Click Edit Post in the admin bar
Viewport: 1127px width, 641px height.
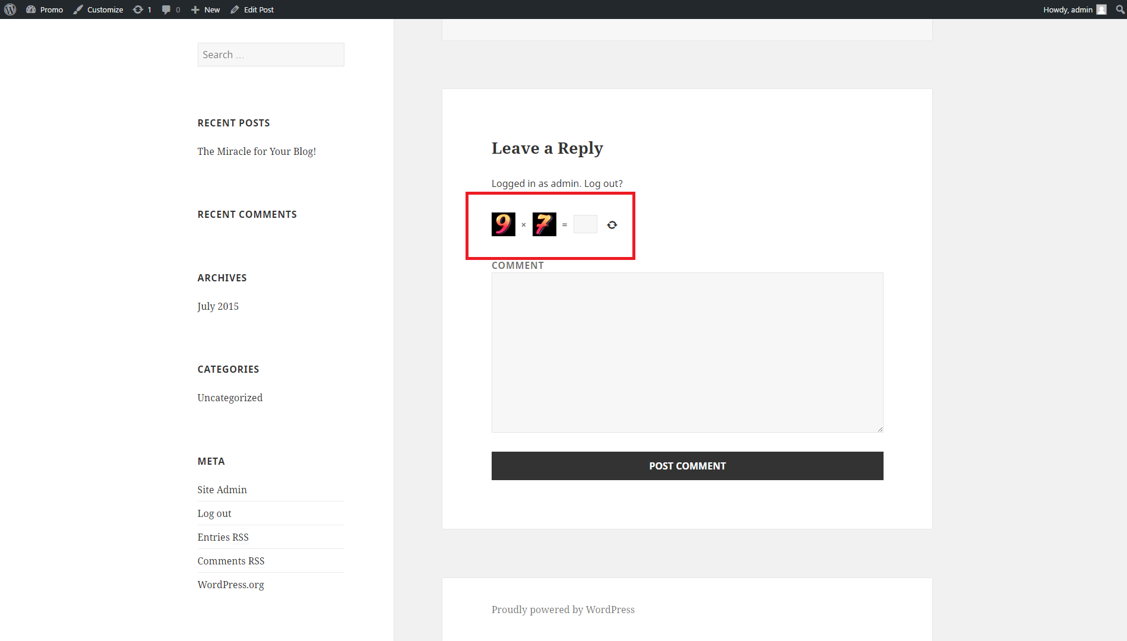(x=252, y=9)
